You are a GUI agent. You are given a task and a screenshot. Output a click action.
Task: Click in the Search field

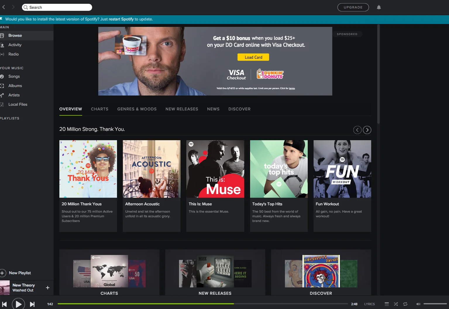(x=57, y=7)
